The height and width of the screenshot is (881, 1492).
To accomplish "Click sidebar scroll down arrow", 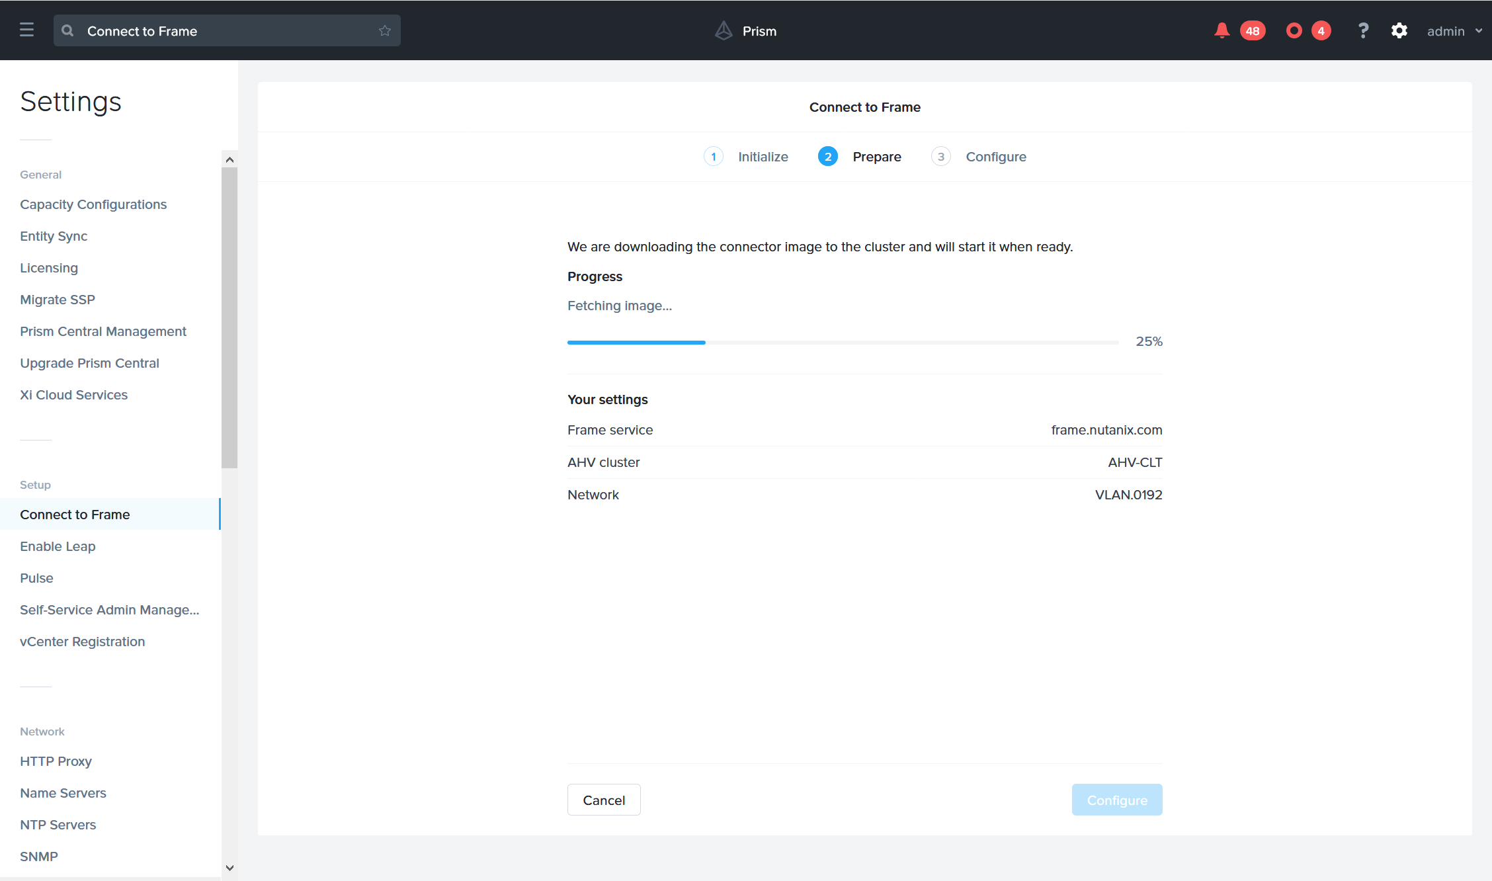I will coord(229,868).
